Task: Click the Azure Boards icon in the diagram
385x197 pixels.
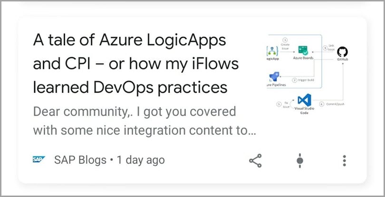Action: 303,50
